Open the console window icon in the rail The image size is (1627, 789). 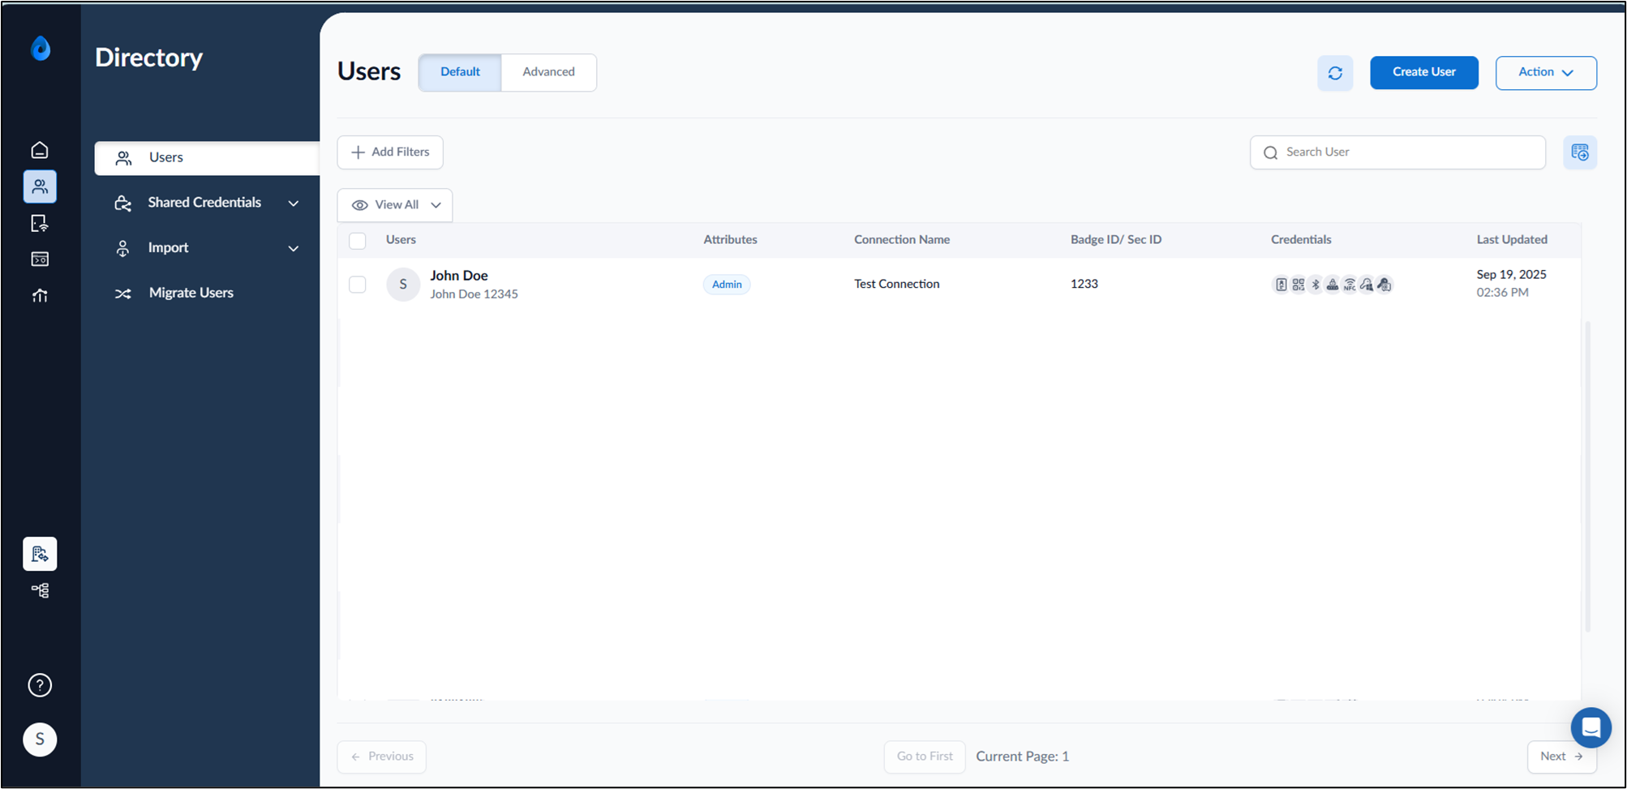(x=40, y=259)
